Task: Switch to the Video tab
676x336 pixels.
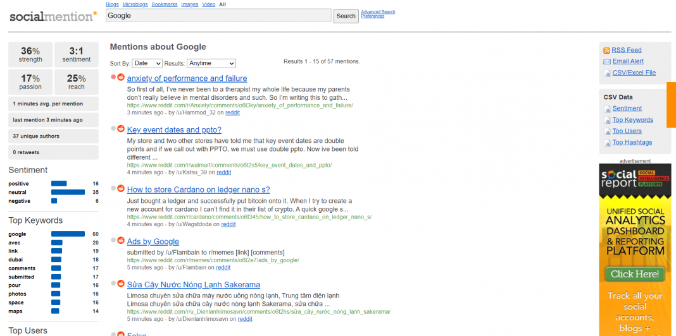Action: (209, 4)
